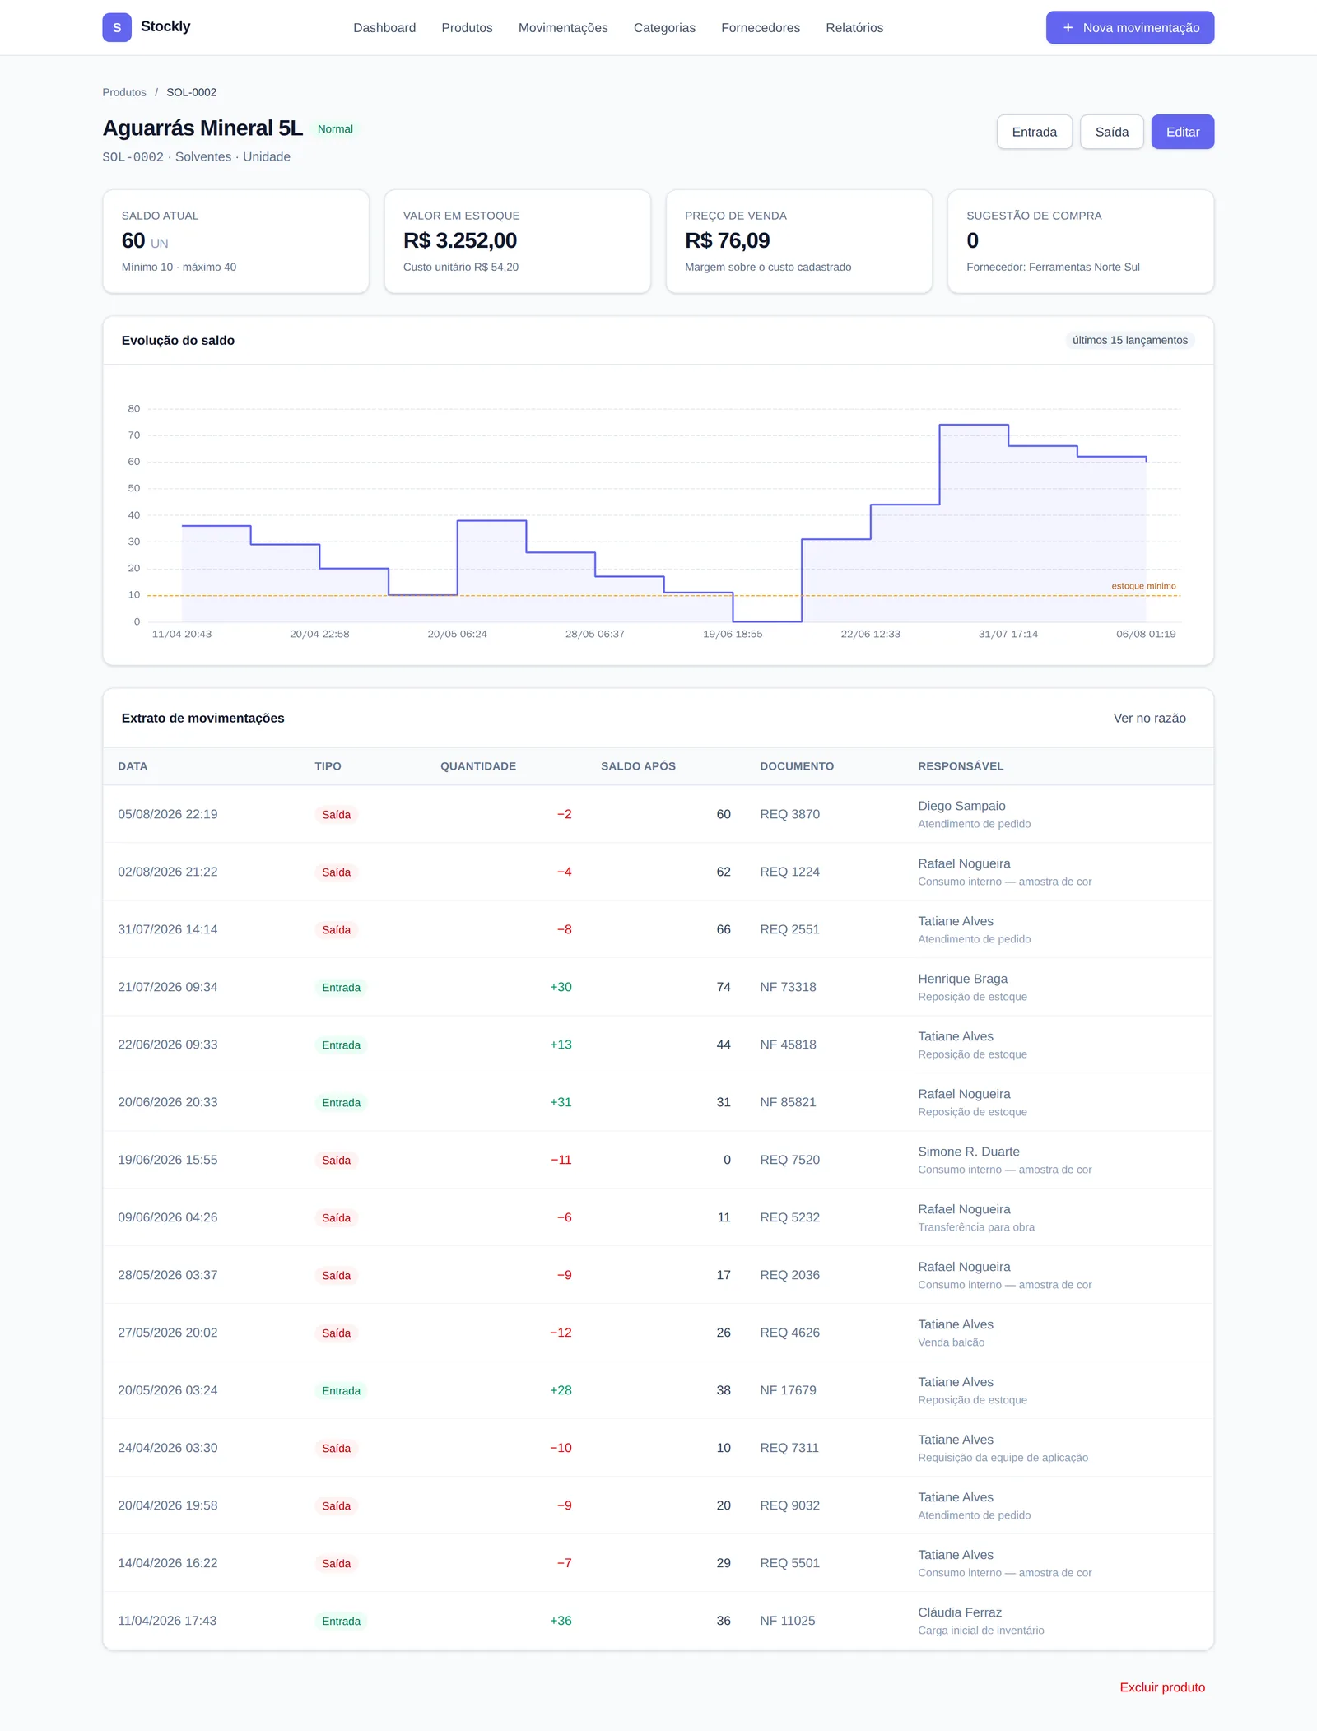
Task: Click the Stockly logo icon
Action: [x=117, y=27]
